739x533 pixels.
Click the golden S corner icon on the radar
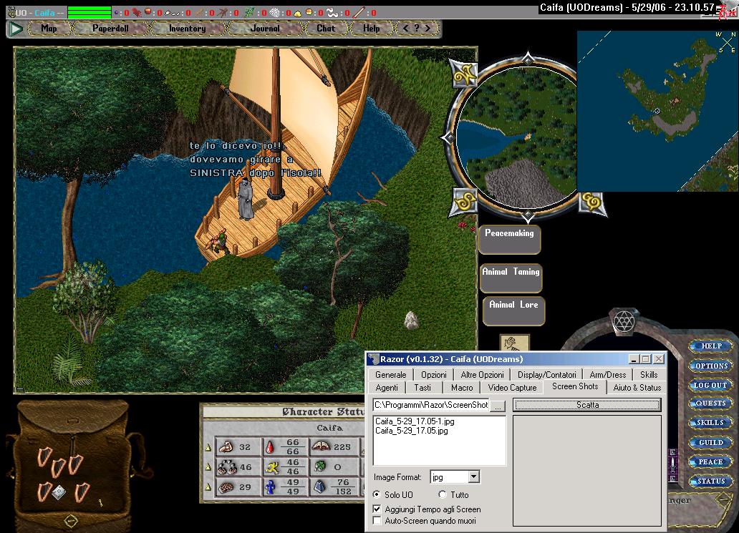(x=465, y=202)
